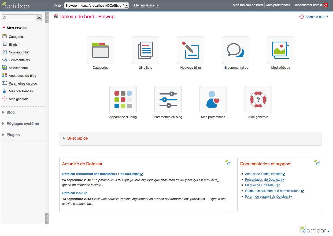This screenshot has width=333, height=236.
Task: Click the Aide générale lifebuoy dashboard icon
Action: pyautogui.click(x=258, y=100)
